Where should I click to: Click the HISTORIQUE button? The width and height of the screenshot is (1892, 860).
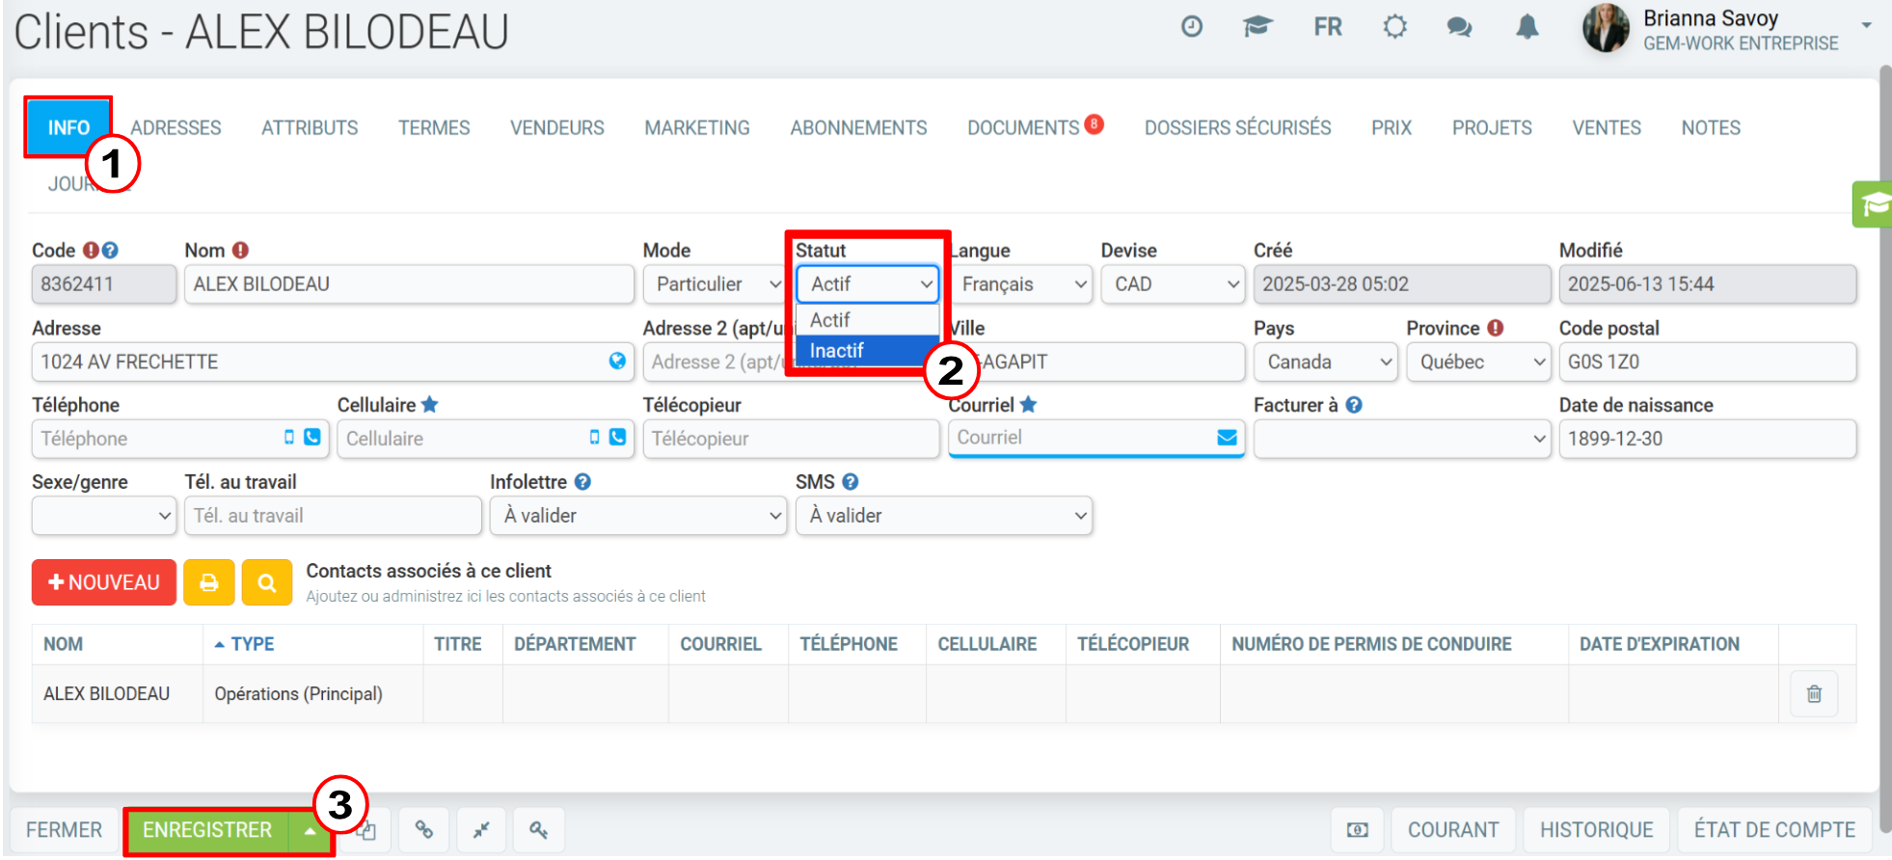pos(1597,830)
